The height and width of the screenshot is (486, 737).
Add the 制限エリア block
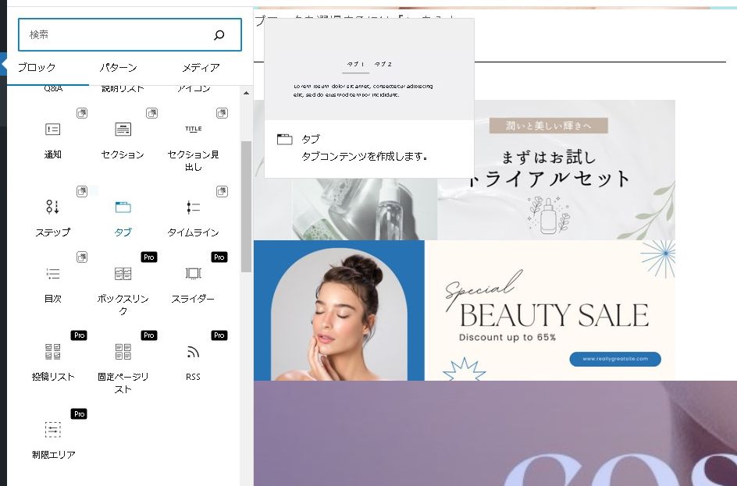(x=52, y=437)
